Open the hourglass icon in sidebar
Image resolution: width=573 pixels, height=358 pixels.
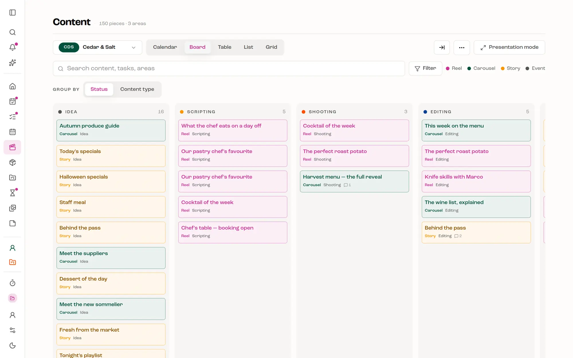coord(12,193)
